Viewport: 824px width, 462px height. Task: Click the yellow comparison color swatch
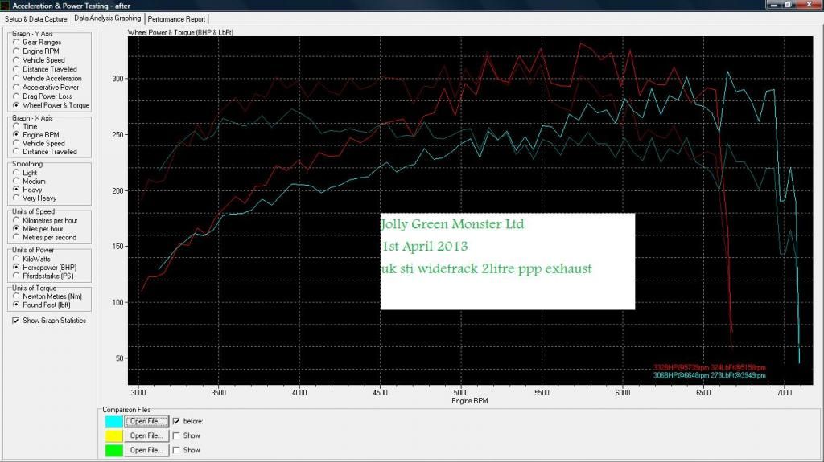click(113, 435)
